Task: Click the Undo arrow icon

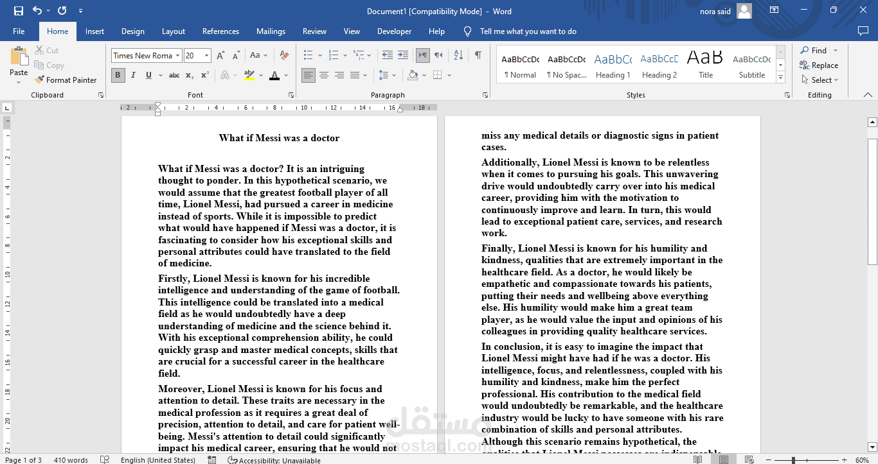Action: pyautogui.click(x=37, y=11)
